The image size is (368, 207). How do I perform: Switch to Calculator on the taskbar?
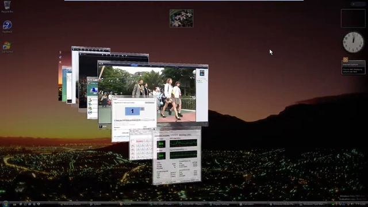tap(252, 204)
